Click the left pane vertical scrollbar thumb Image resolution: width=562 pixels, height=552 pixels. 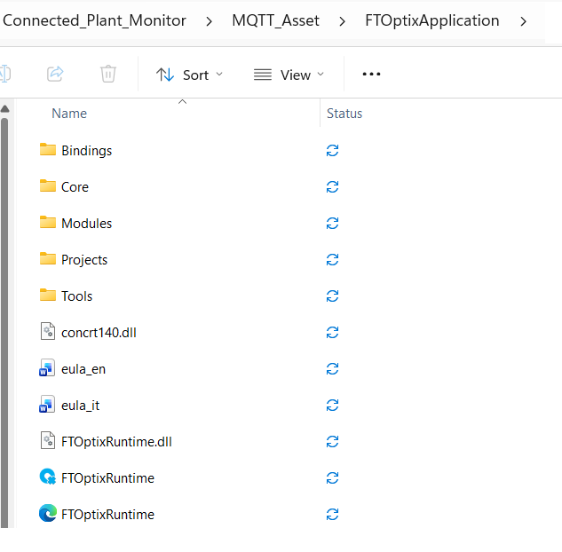click(4, 322)
